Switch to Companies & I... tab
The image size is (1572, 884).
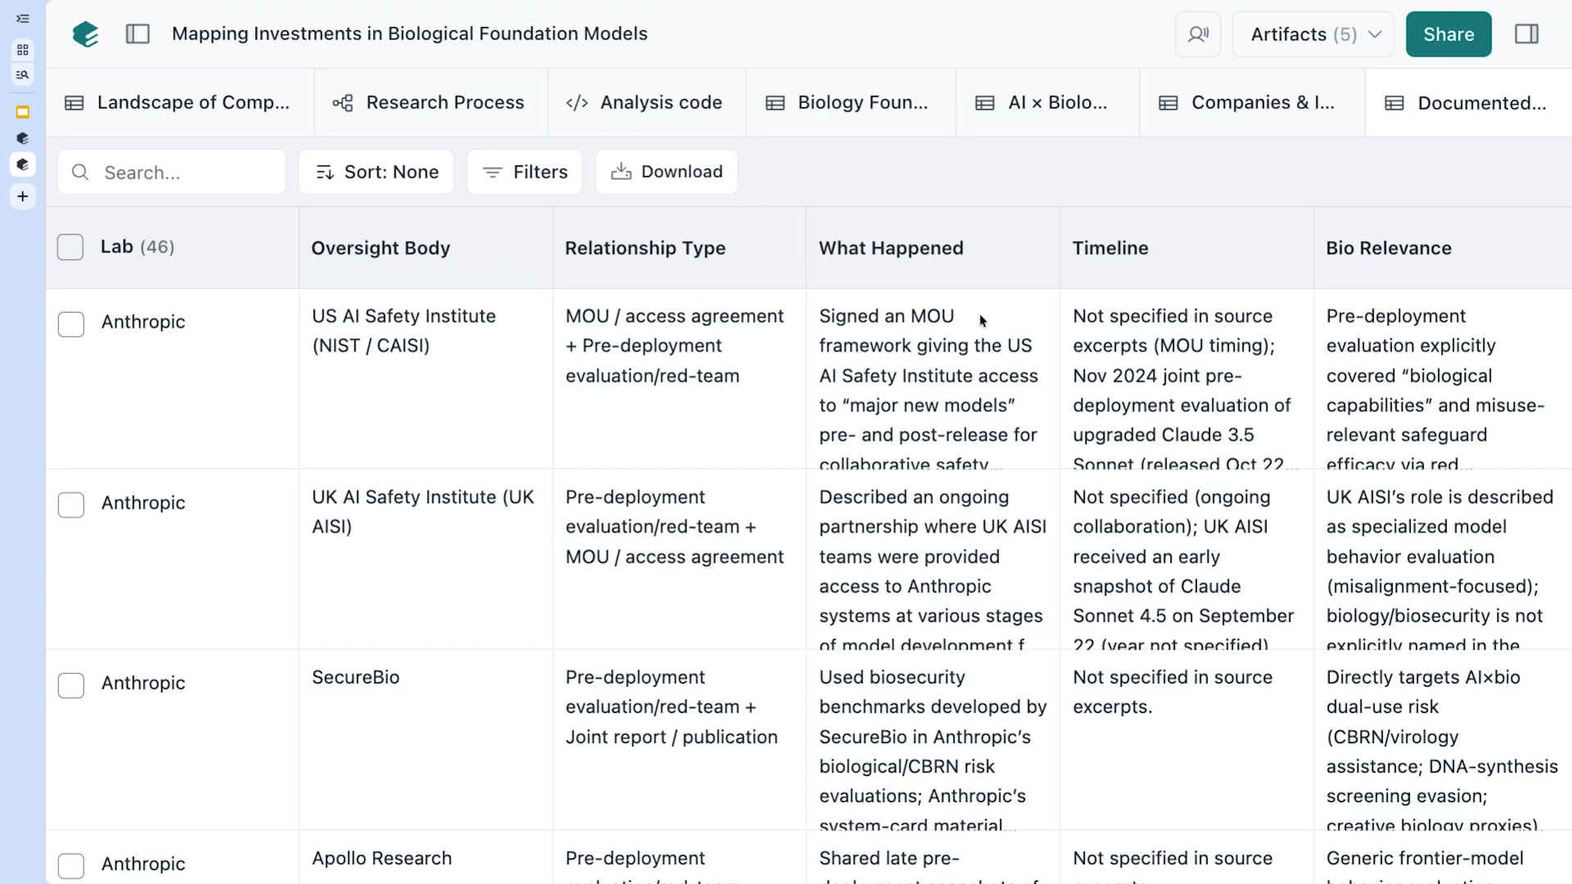pyautogui.click(x=1252, y=103)
